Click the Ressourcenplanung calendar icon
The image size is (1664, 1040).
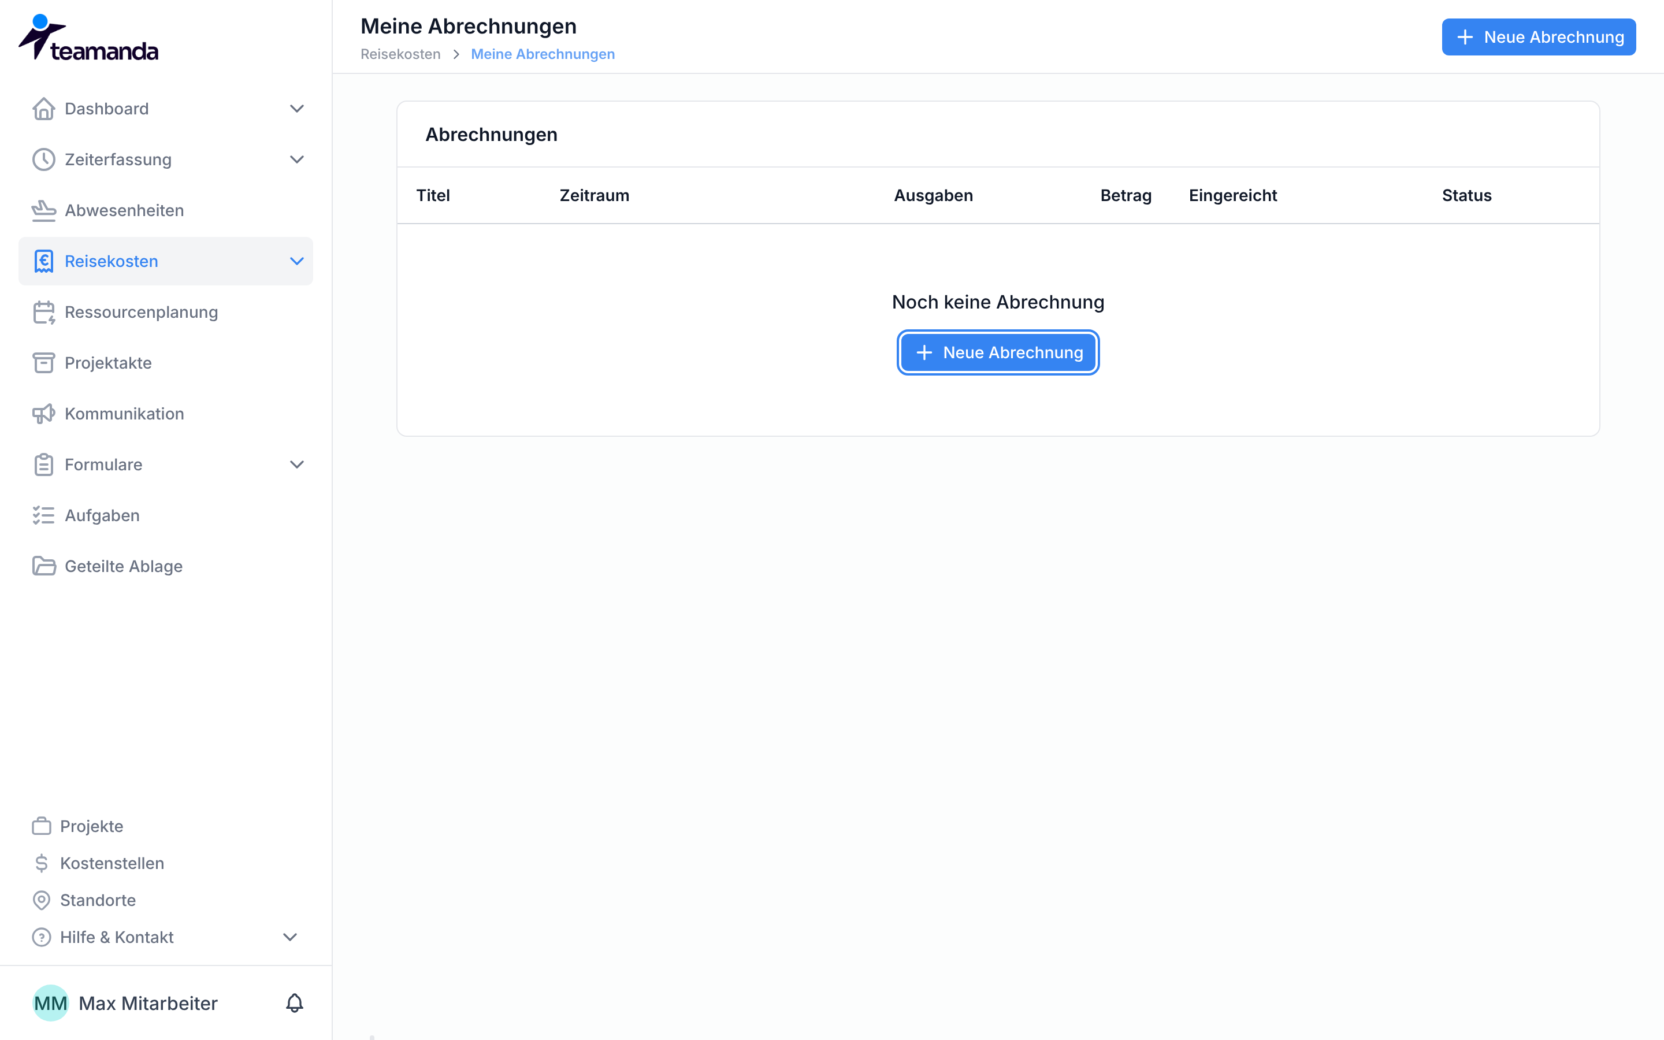(43, 312)
